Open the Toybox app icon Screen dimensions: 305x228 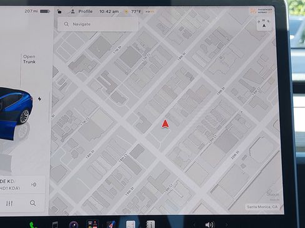(111, 225)
